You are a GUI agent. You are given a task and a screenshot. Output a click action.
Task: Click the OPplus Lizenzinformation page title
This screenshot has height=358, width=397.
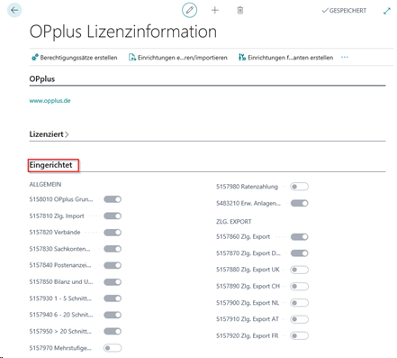pyautogui.click(x=123, y=32)
